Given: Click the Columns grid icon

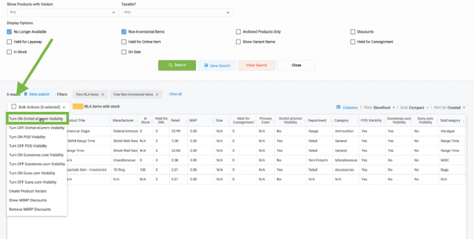Looking at the screenshot, I should pyautogui.click(x=338, y=107).
